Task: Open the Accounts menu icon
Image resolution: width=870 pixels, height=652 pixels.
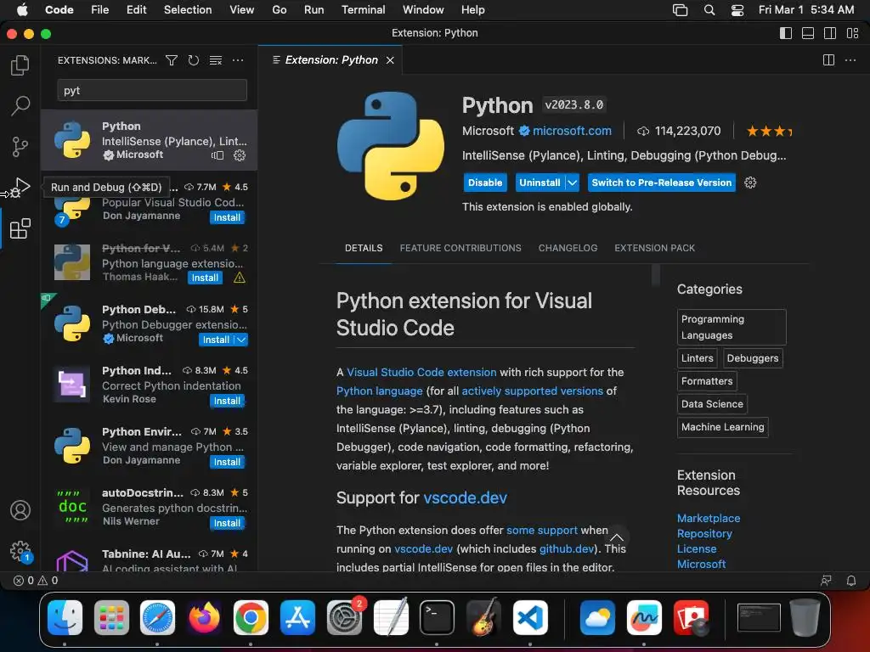Action: click(x=20, y=510)
